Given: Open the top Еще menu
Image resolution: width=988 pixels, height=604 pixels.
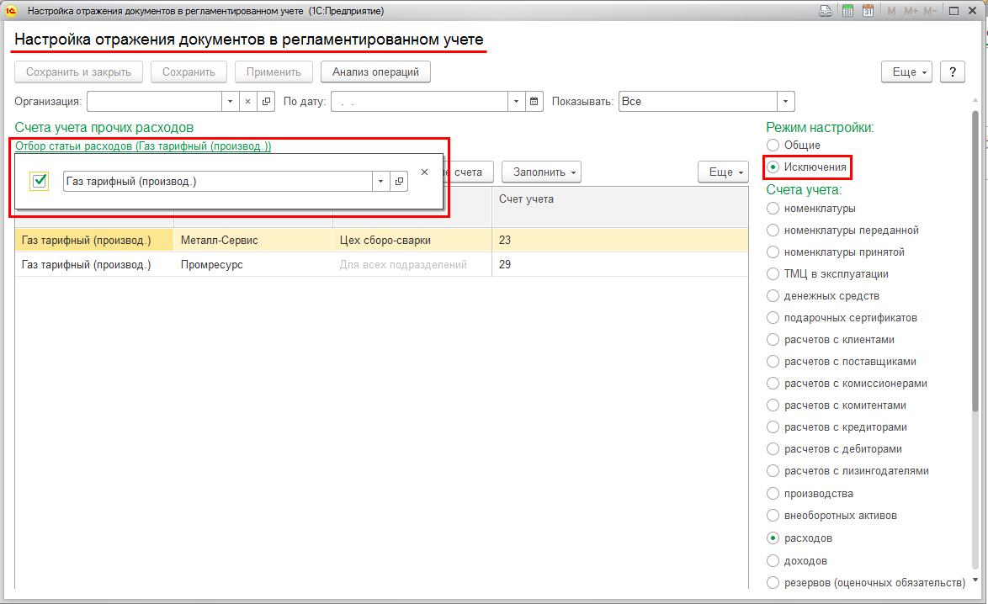Looking at the screenshot, I should click(906, 72).
